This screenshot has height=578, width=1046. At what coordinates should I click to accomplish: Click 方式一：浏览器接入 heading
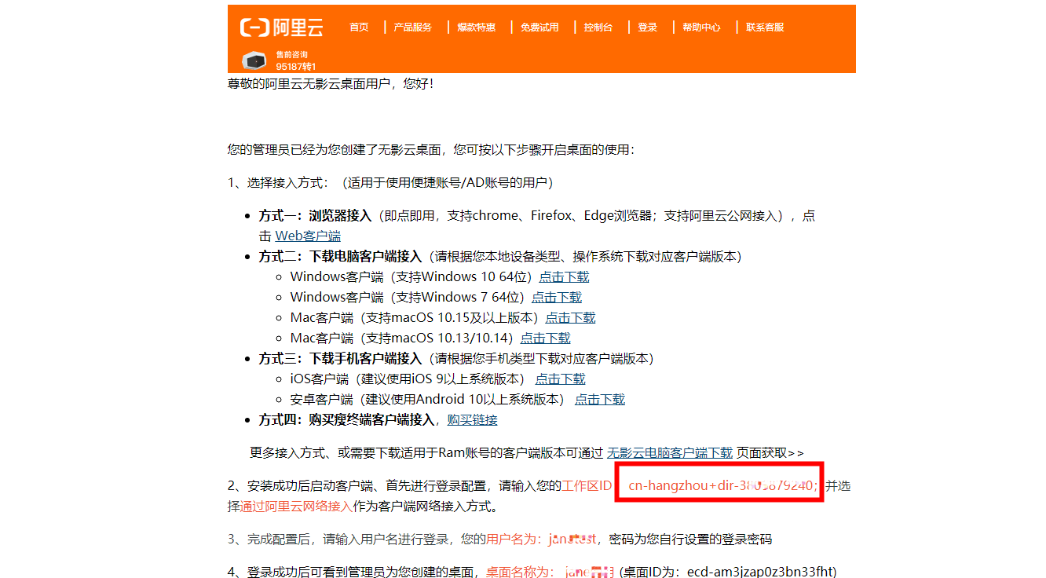[315, 215]
